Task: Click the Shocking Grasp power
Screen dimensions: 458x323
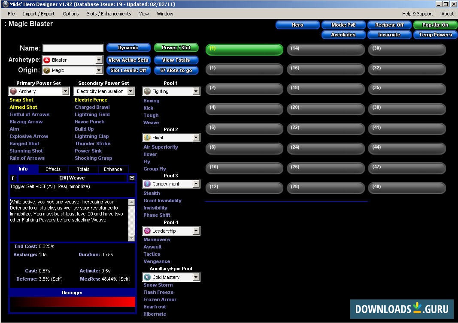Action: 94,159
